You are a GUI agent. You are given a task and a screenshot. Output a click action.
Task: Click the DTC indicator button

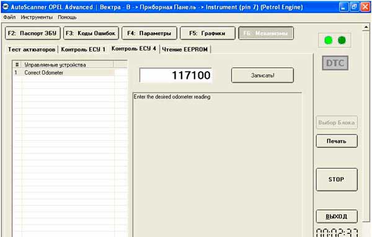tap(335, 63)
